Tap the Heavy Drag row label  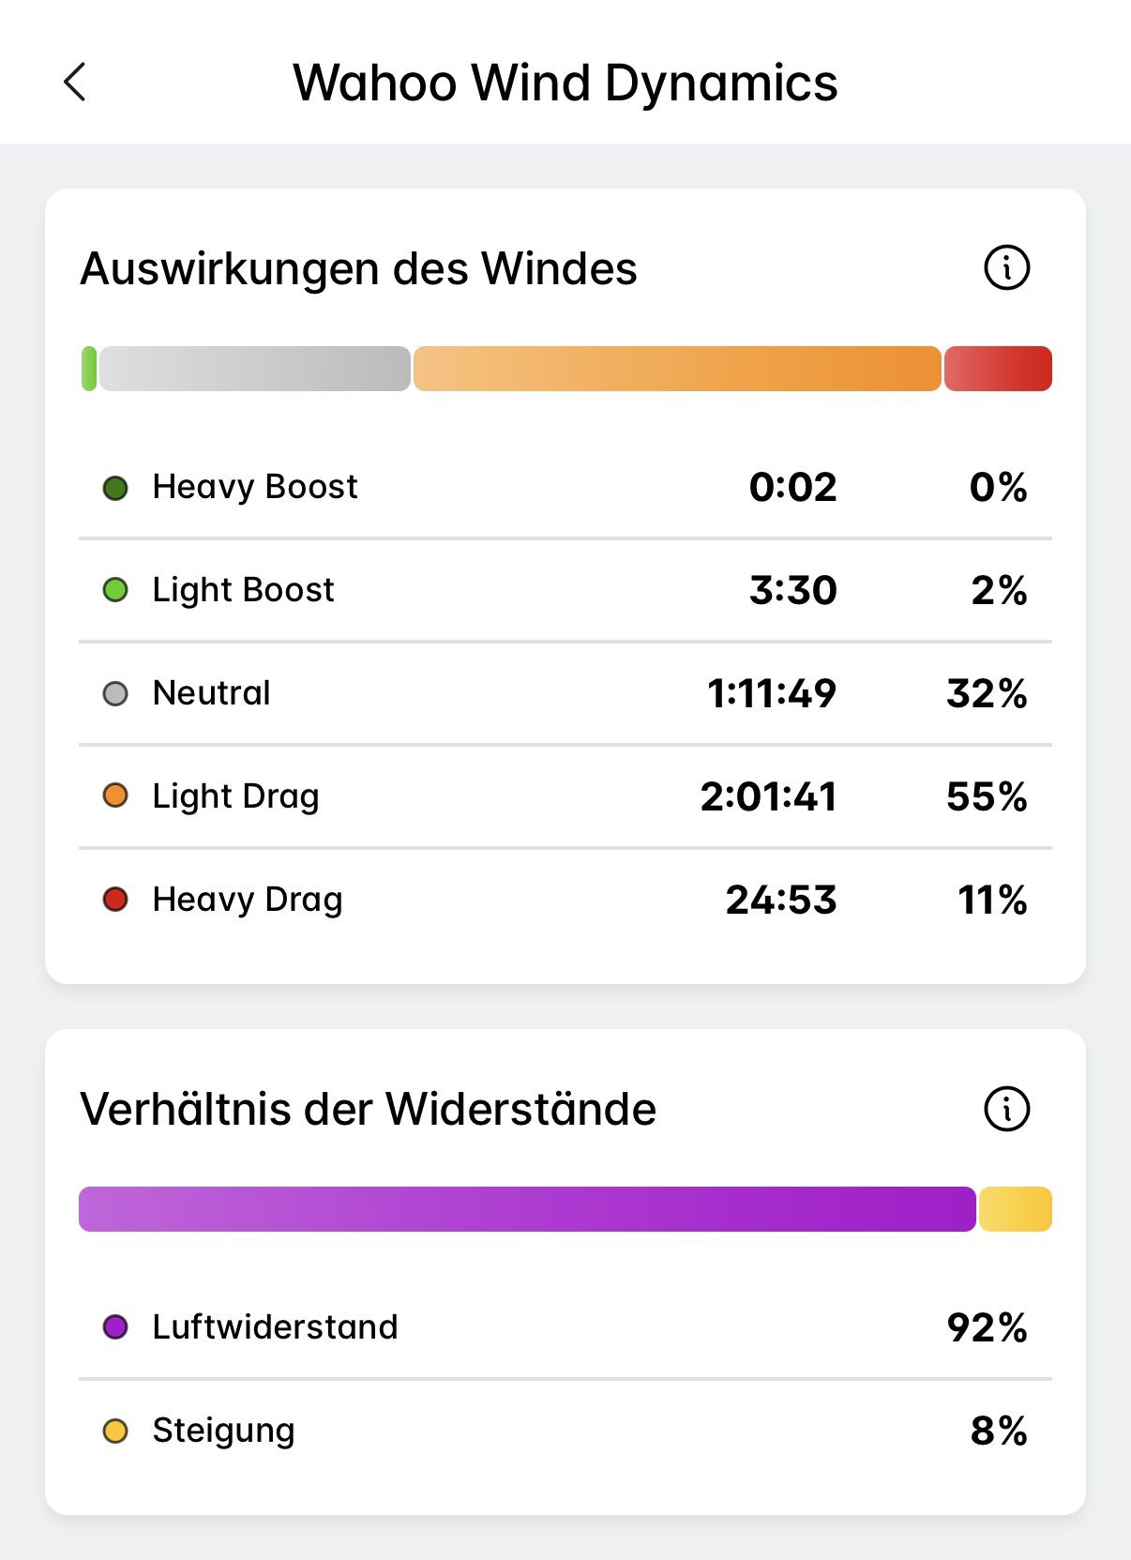pos(248,900)
